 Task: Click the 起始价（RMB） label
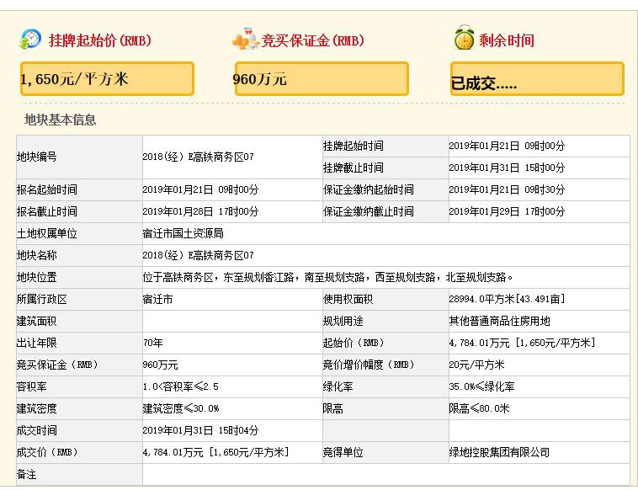pyautogui.click(x=354, y=343)
